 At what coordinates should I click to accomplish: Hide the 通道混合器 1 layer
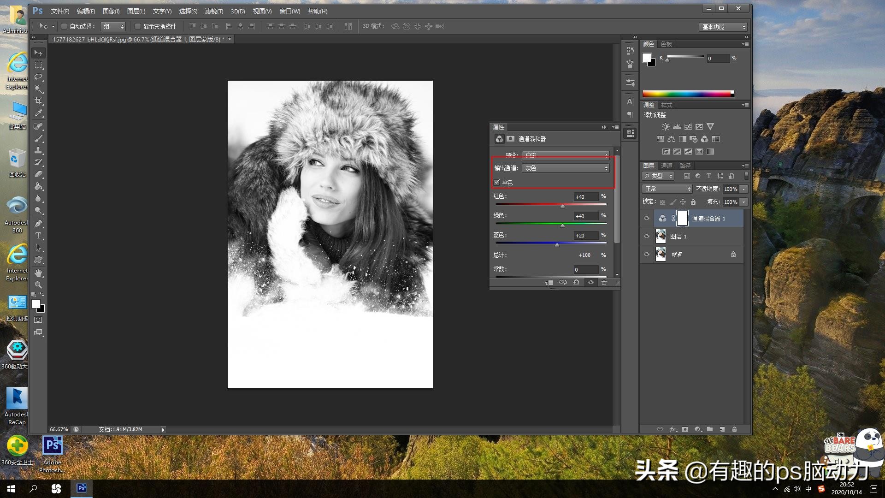tap(647, 219)
